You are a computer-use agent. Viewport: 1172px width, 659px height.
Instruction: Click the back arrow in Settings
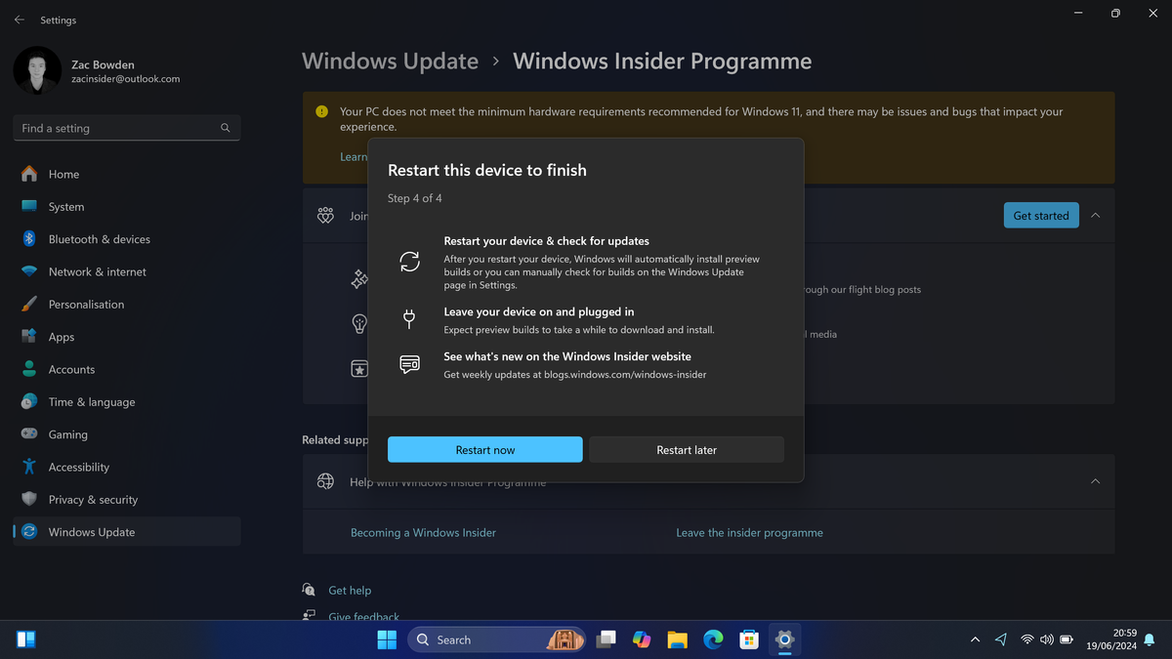coord(19,20)
